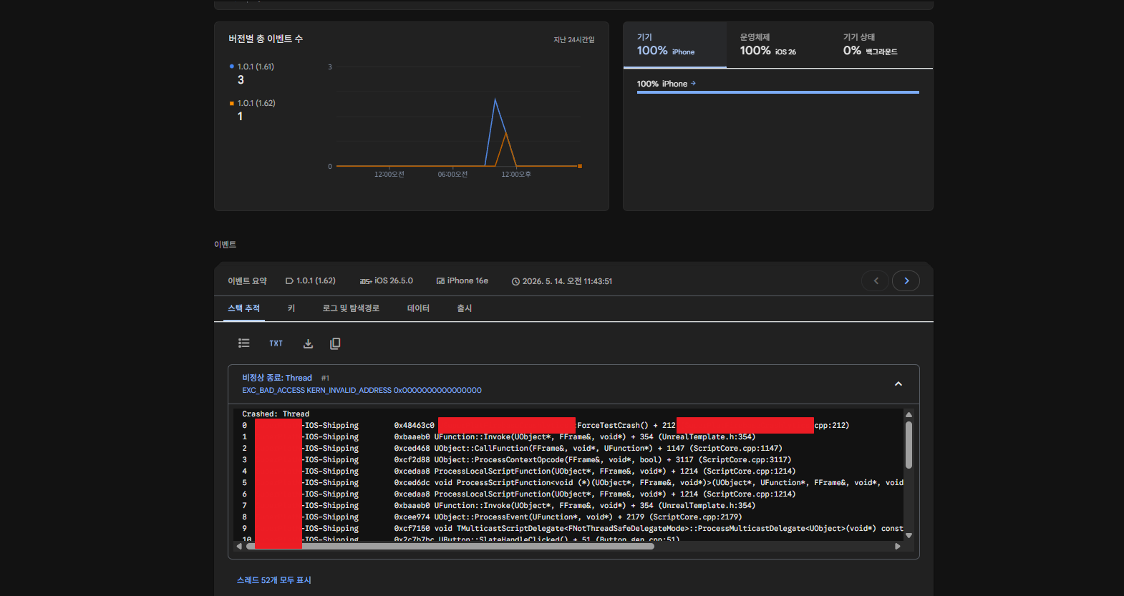Click the orange 1.0.1 (1.62) legend square
The image size is (1124, 596).
231,103
